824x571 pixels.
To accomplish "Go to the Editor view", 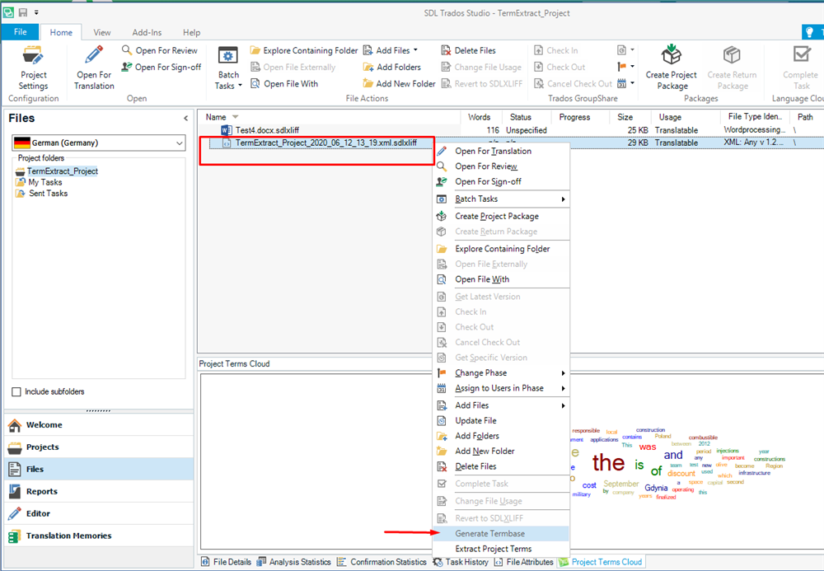I will click(x=99, y=513).
